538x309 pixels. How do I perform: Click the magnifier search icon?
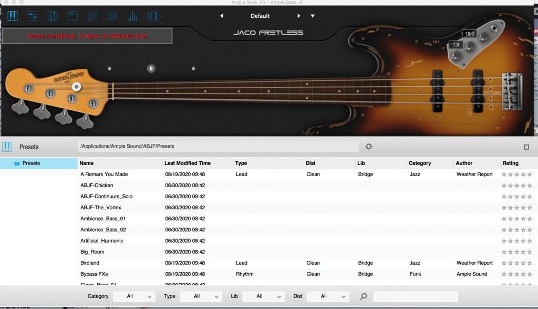tap(364, 296)
